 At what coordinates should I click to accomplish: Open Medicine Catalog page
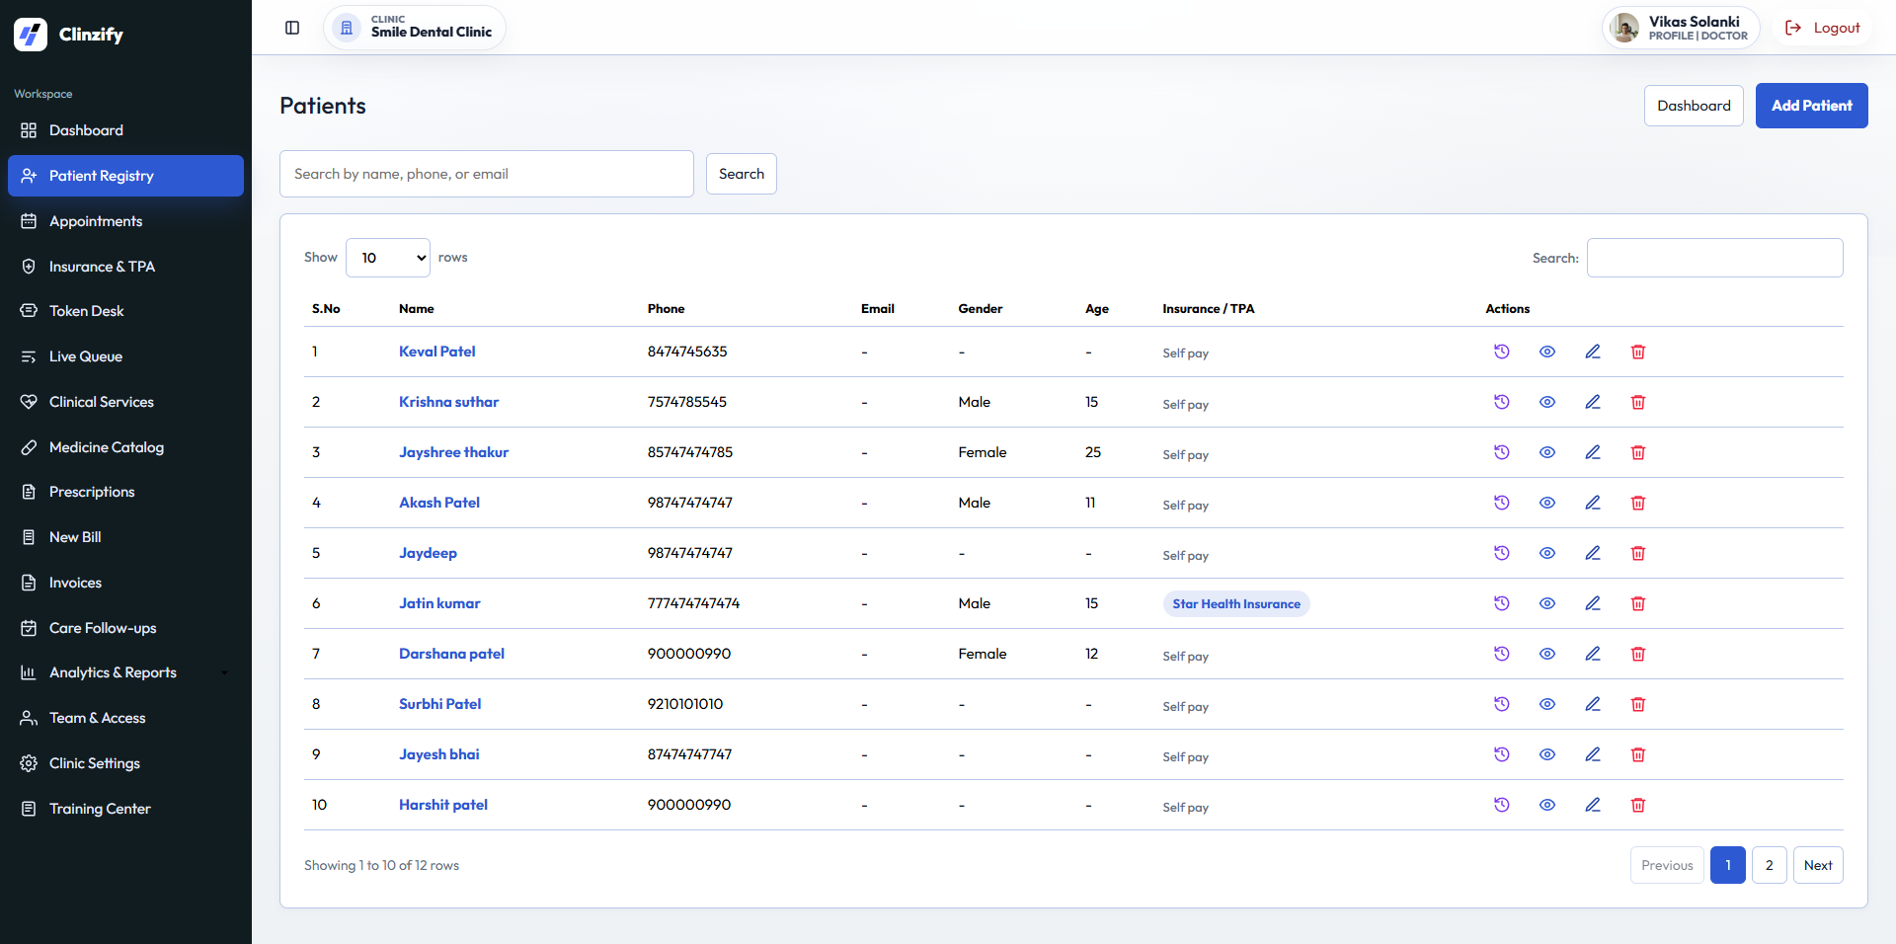tap(125, 447)
